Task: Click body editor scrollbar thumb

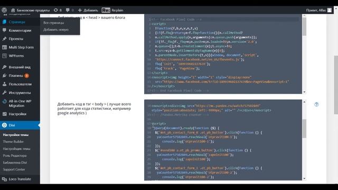Action: click(x=304, y=129)
